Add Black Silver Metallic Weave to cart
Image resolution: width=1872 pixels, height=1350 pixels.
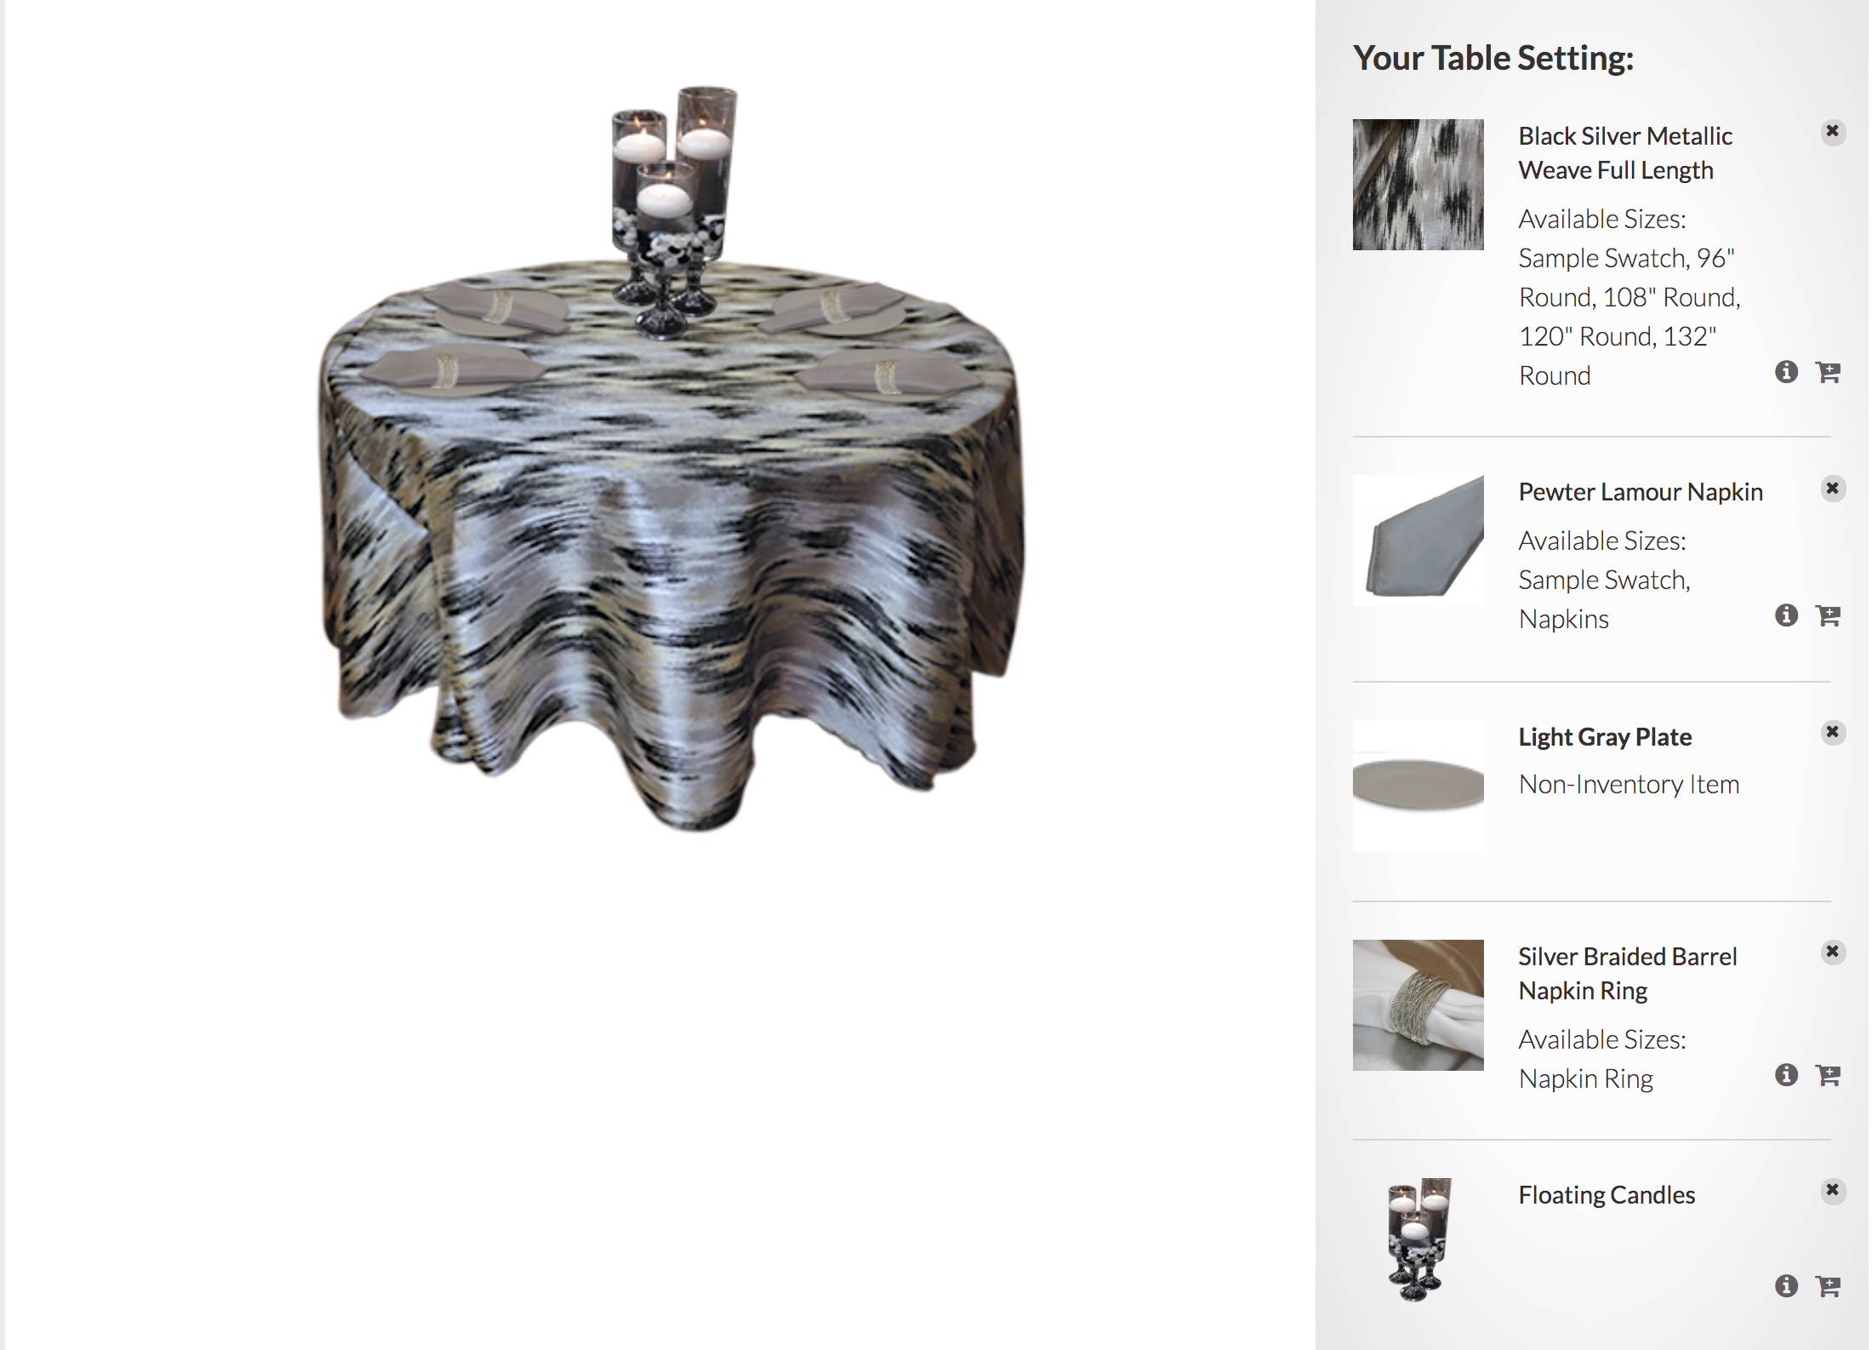coord(1828,372)
